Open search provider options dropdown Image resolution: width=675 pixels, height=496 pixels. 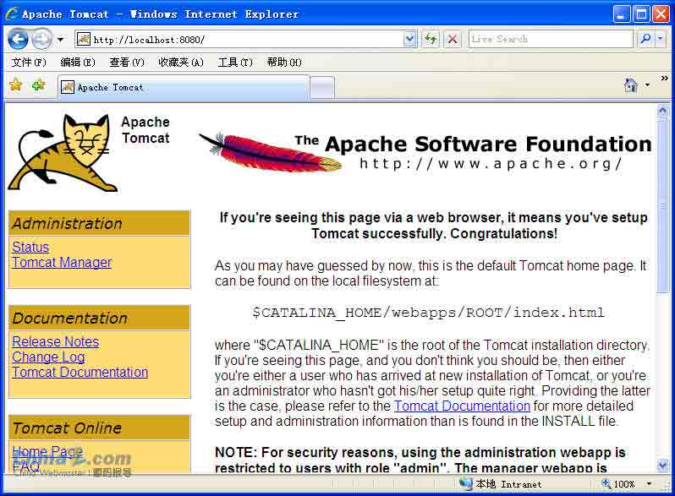click(x=661, y=39)
